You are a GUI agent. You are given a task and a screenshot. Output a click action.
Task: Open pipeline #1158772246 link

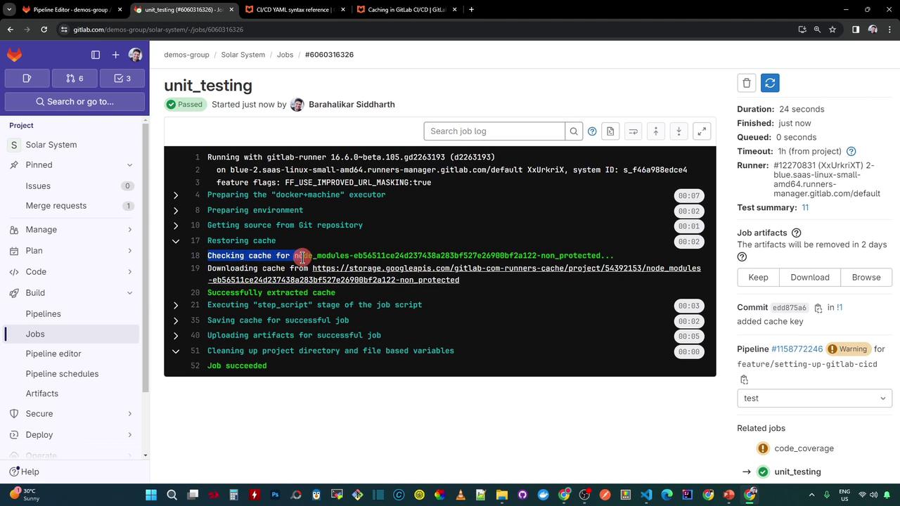click(797, 349)
